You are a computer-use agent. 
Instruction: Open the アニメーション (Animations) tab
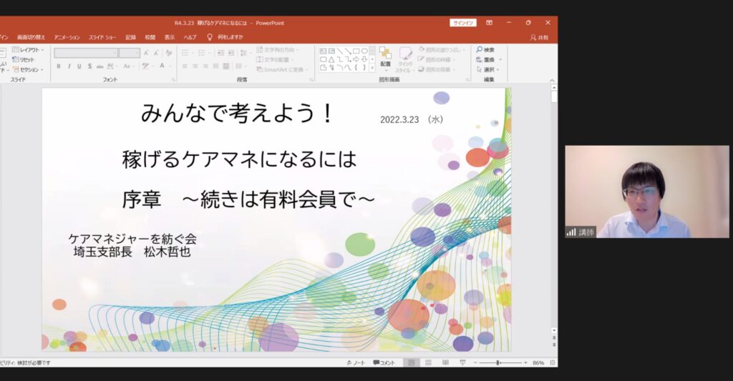[x=67, y=37]
